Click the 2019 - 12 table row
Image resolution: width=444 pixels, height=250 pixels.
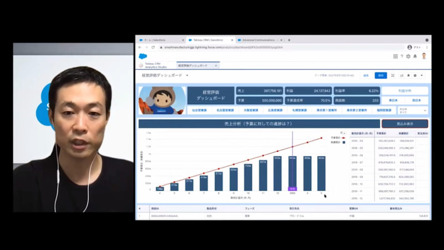tap(390, 198)
